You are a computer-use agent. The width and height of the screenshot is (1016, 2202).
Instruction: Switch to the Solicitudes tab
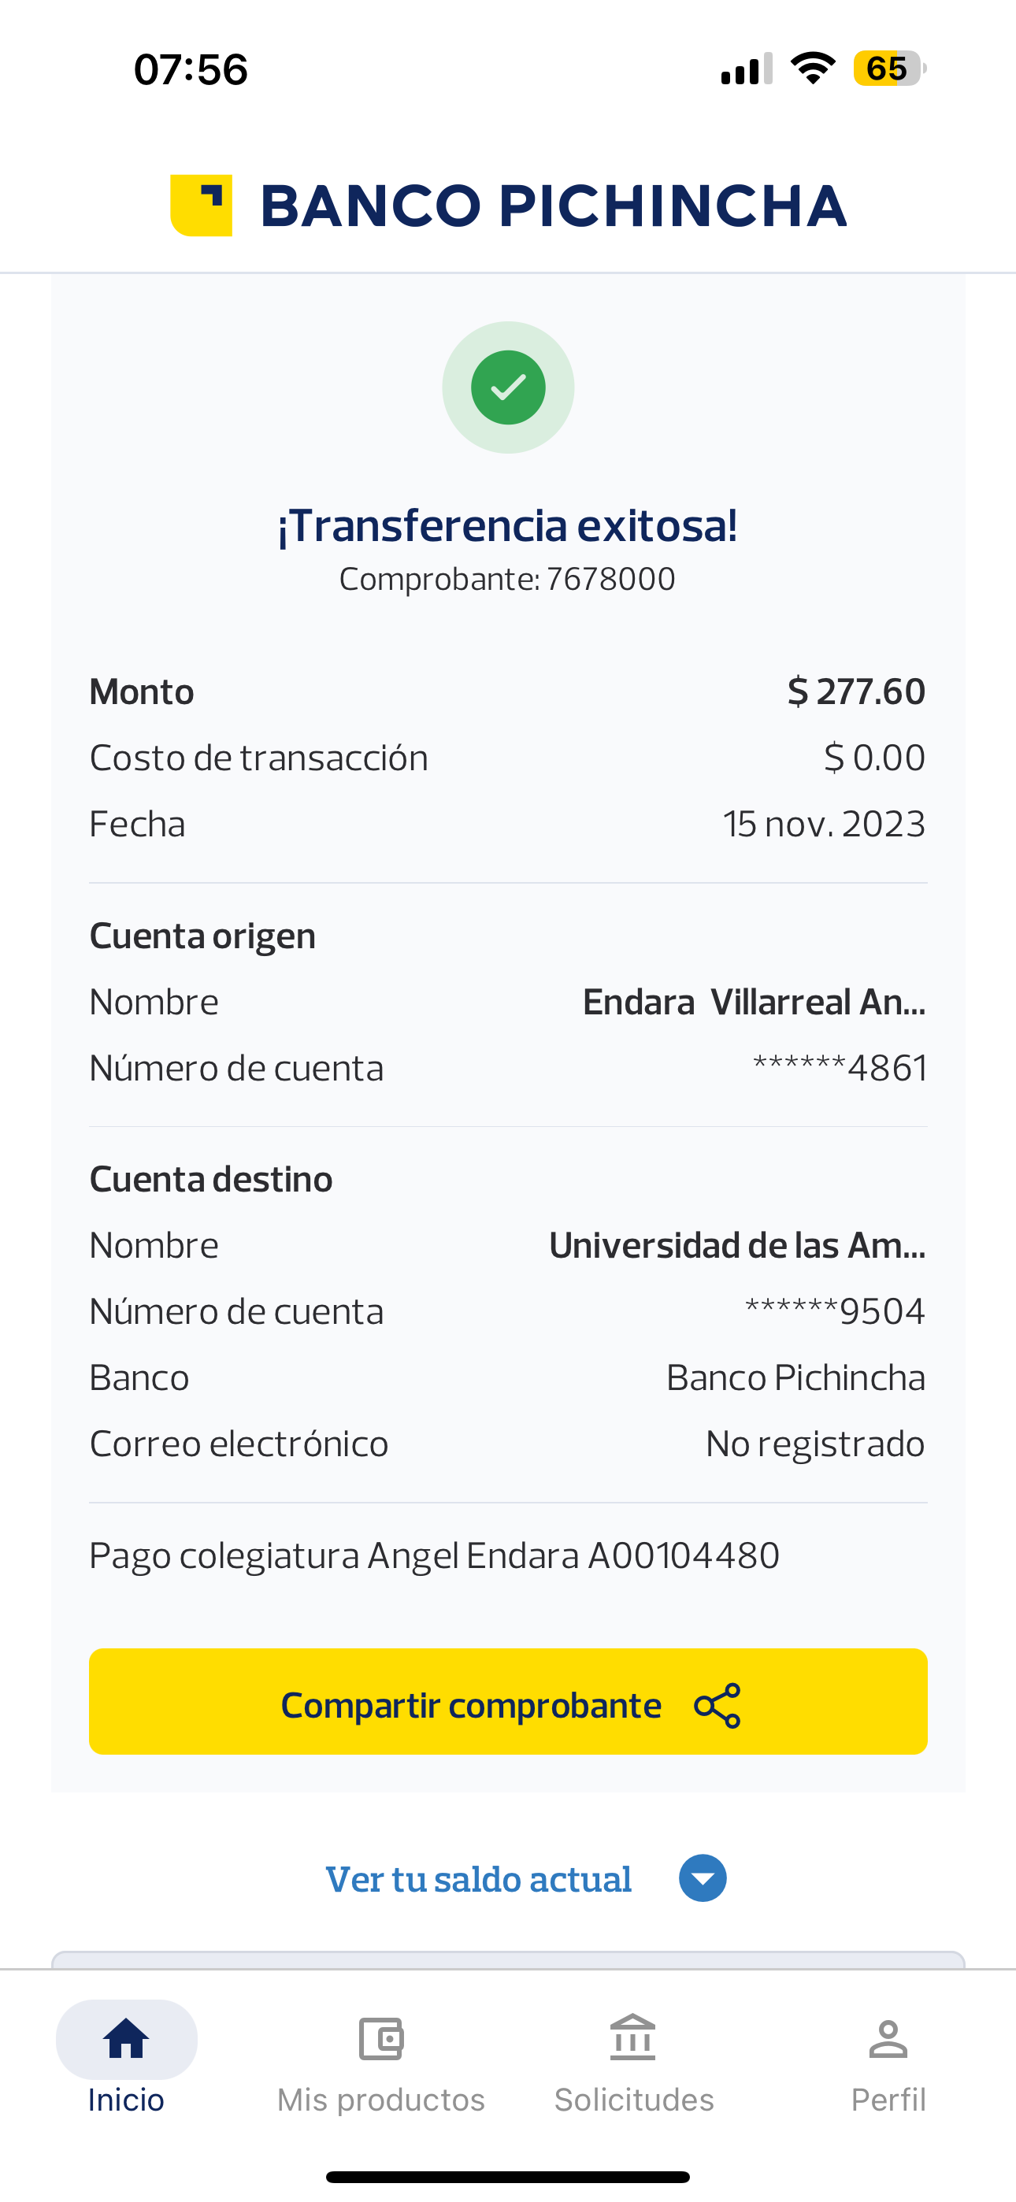(634, 2100)
